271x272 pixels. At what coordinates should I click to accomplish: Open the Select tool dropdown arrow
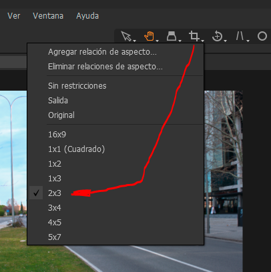(x=134, y=41)
